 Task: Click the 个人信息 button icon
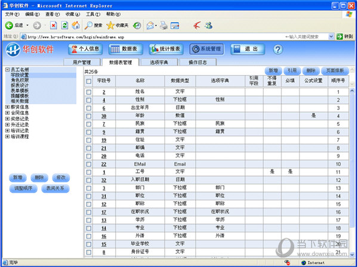click(75, 49)
